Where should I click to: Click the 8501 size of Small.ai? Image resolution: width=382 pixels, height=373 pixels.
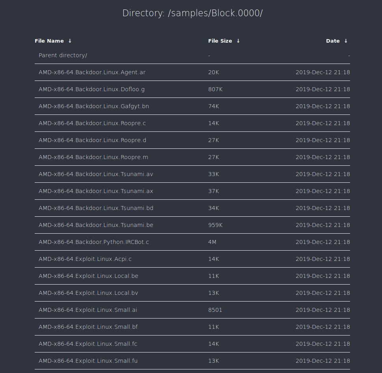point(215,310)
